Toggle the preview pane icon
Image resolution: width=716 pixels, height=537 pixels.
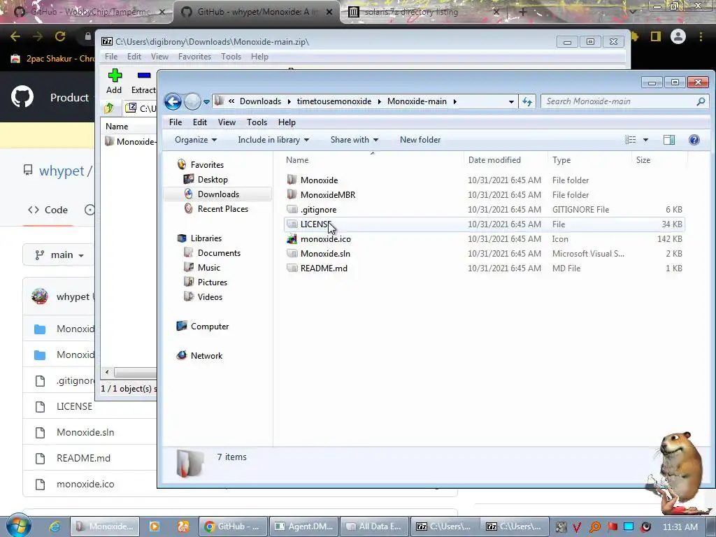coord(669,140)
